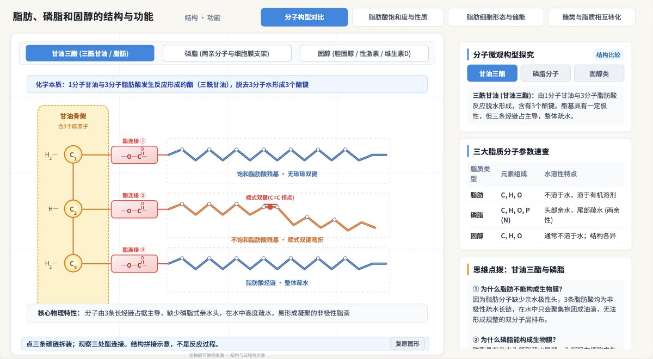Click the page title 脂肪、磷脂和固醇的结构与功能

pyautogui.click(x=83, y=17)
